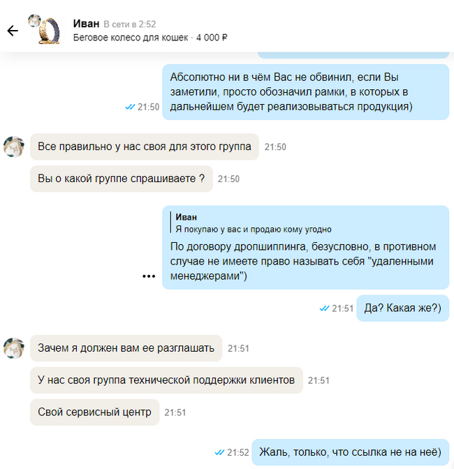The height and width of the screenshot is (469, 454).
Task: Select message Жаль, только, что ссылка
Action: pyautogui.click(x=350, y=452)
